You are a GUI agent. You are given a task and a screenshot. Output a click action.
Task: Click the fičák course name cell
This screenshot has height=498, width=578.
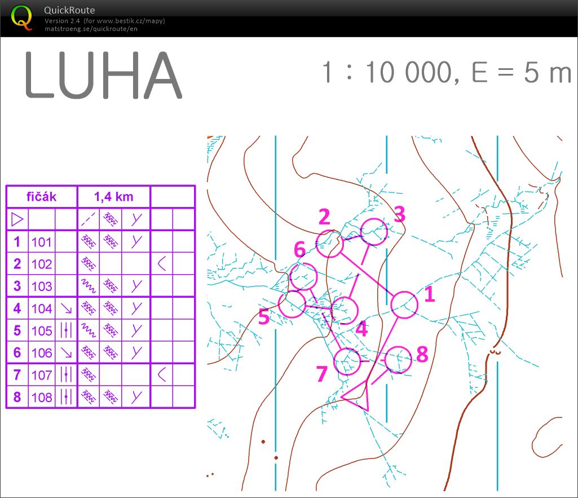coord(41,197)
